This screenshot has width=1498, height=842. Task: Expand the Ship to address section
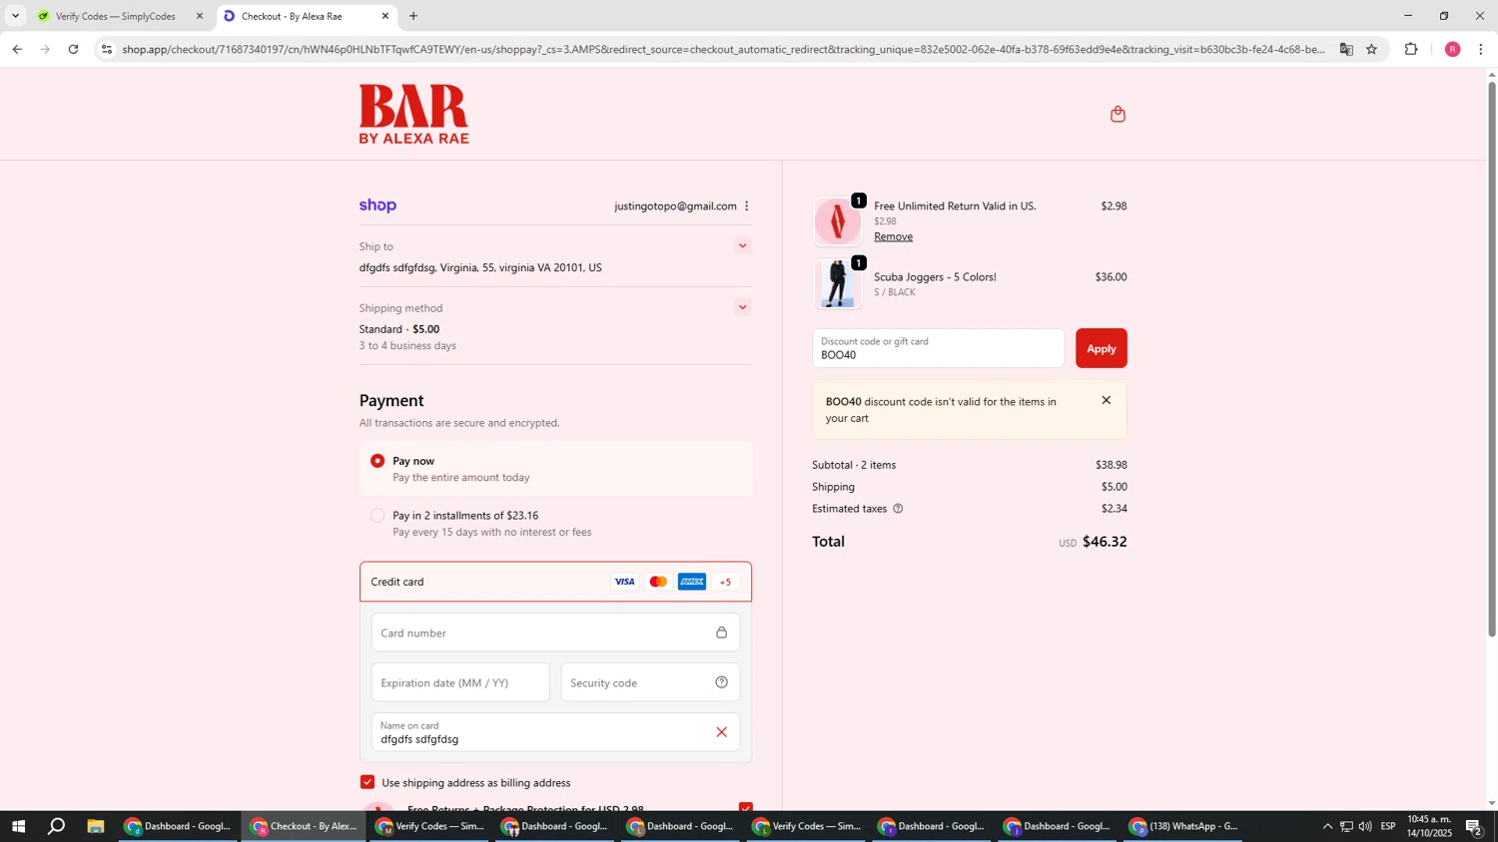pyautogui.click(x=742, y=245)
